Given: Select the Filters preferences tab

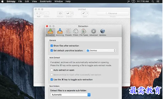Looking at the screenshot, I should (76, 32).
